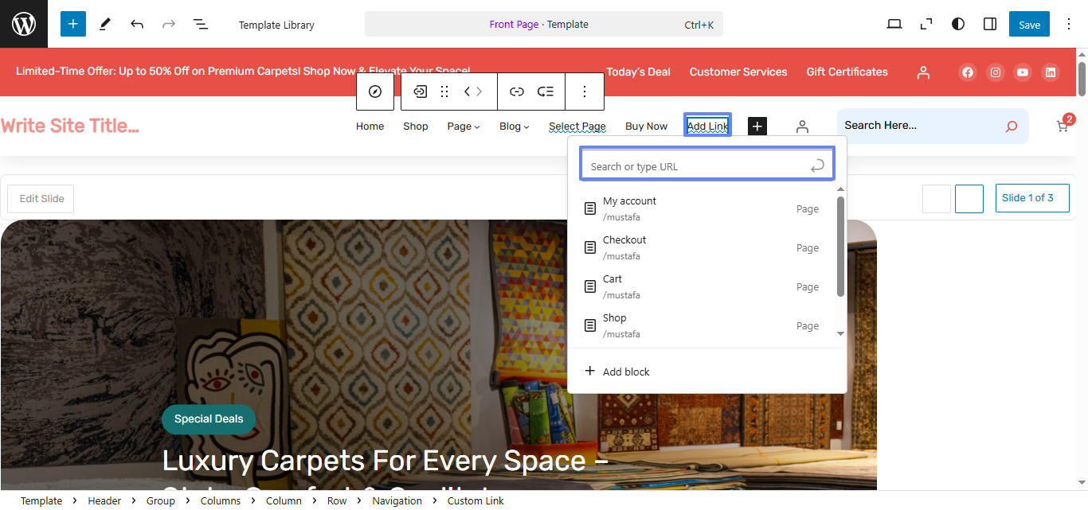Select Header in the breadcrumb

pos(104,501)
